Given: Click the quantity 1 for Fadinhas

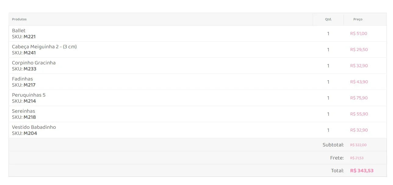Looking at the screenshot, I should click(x=328, y=82).
